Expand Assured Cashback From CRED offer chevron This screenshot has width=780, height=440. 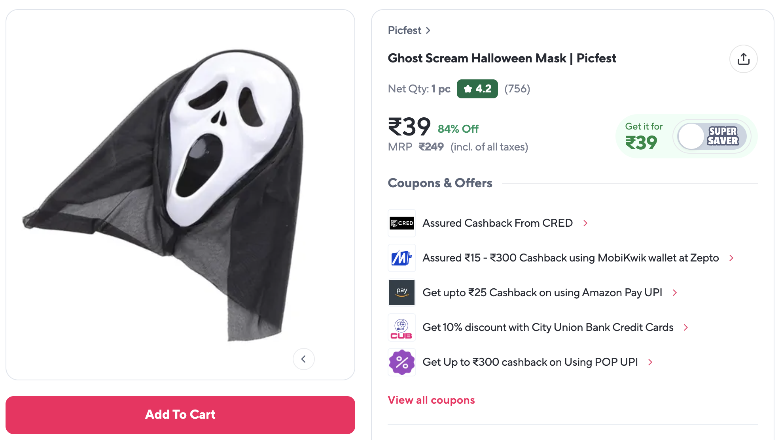585,223
